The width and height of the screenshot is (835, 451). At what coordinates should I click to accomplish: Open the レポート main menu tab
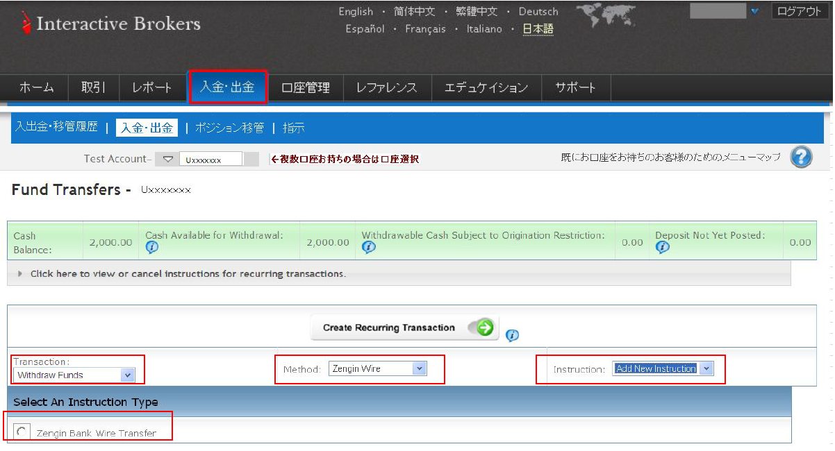151,88
